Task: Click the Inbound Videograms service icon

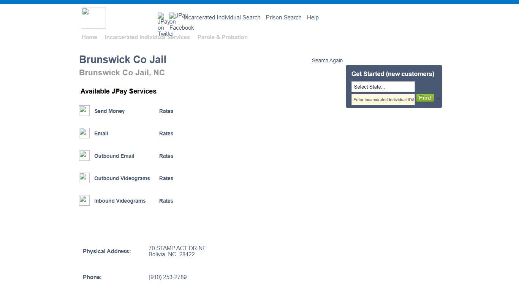Action: tap(84, 200)
